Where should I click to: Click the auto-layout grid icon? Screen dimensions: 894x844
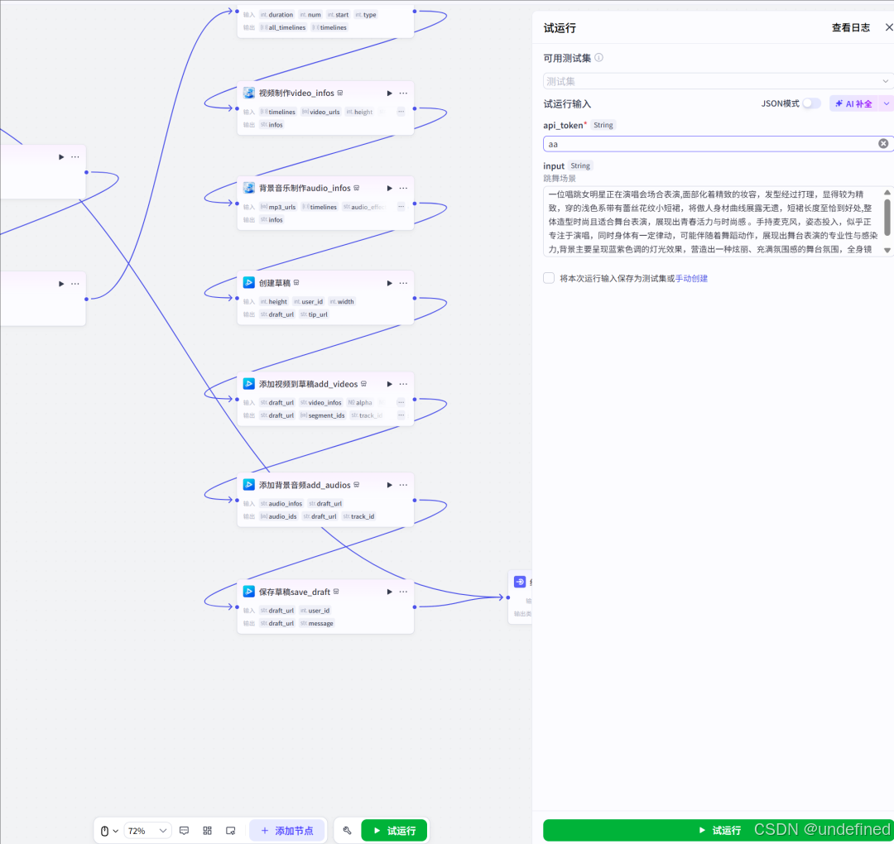pos(208,831)
